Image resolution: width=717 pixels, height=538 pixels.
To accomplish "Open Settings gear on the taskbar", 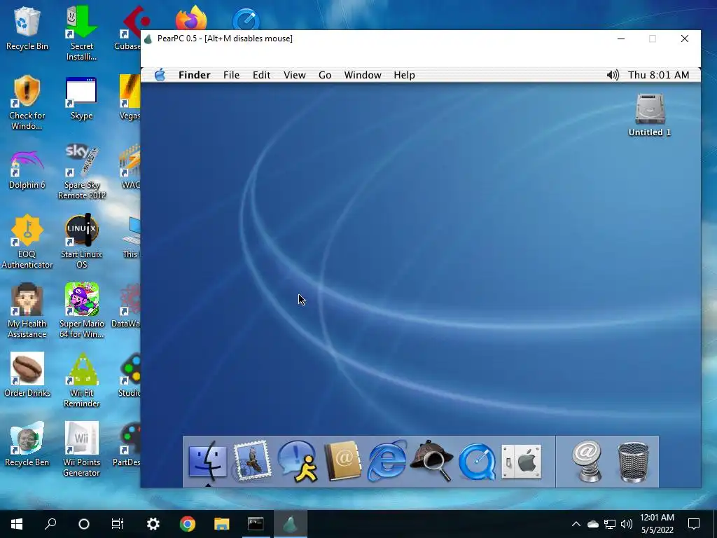I will coord(153,524).
